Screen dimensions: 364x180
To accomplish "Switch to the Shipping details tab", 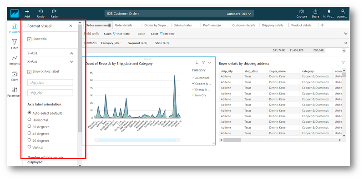I will [x=272, y=25].
